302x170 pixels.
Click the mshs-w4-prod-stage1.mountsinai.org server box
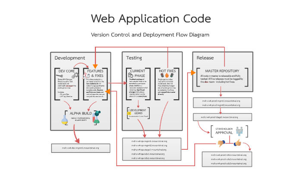click(223, 117)
